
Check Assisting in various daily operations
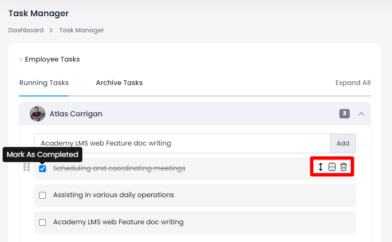pos(43,195)
